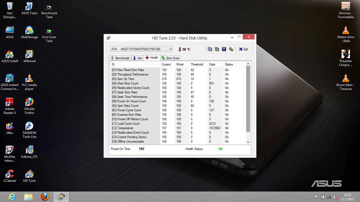Show hidden tray icons arrow
The image size is (360, 202).
coord(310,197)
